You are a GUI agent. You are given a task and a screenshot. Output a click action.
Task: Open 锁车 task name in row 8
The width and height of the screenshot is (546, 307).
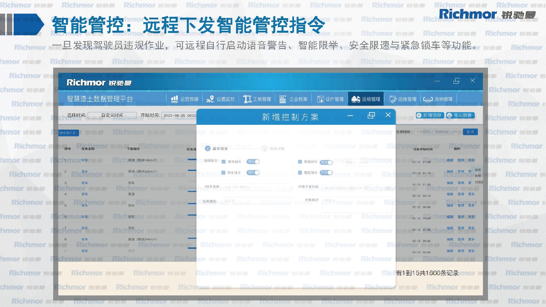point(85,239)
